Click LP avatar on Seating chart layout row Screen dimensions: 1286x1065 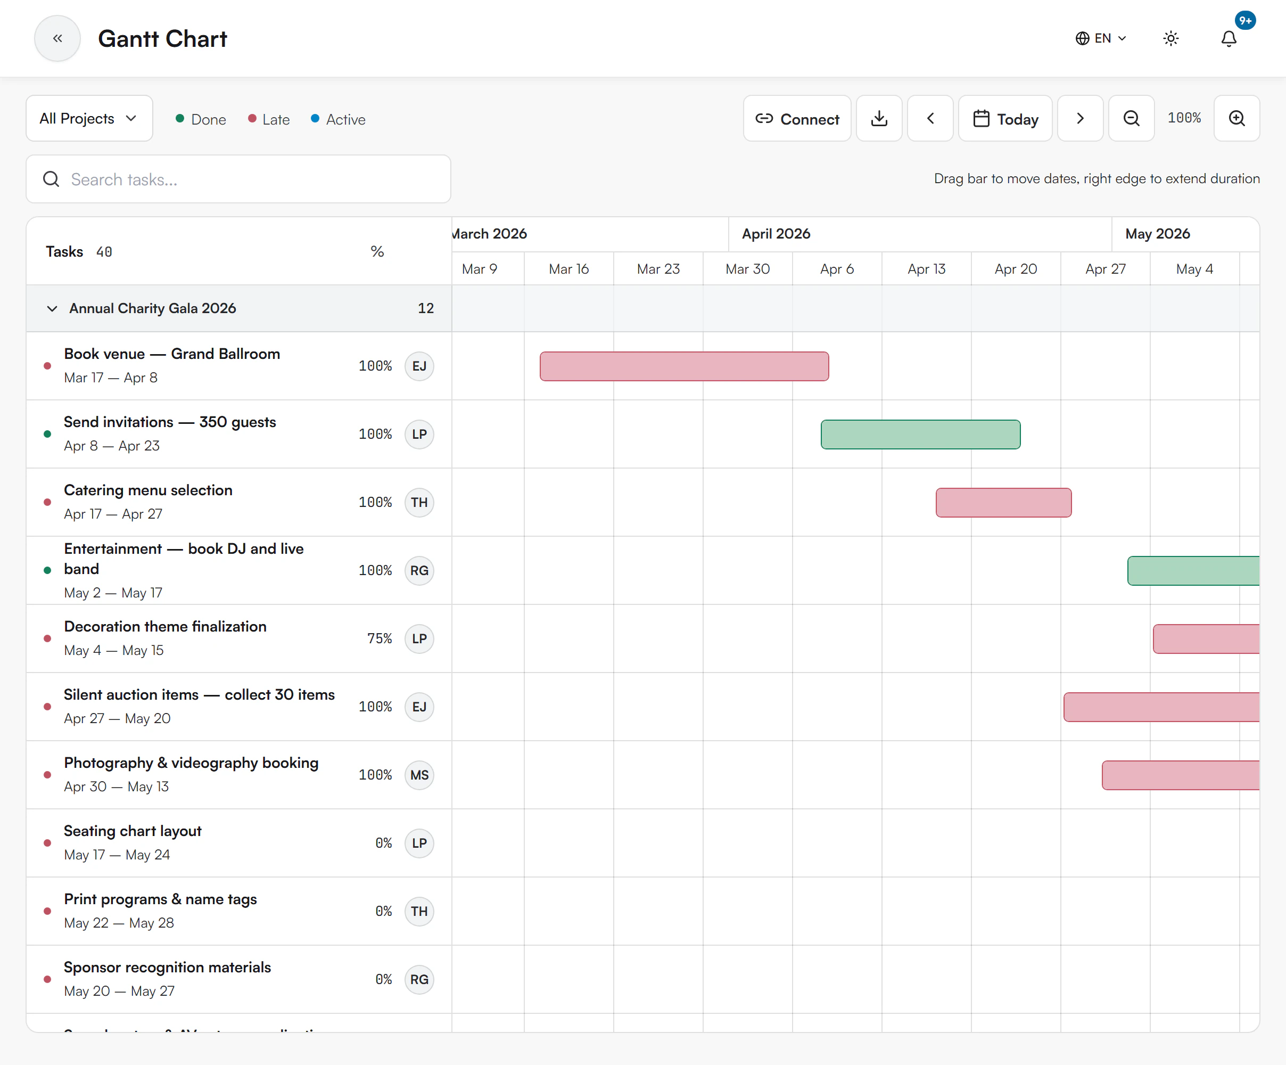click(x=419, y=843)
